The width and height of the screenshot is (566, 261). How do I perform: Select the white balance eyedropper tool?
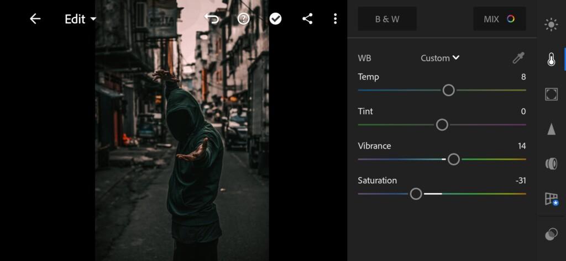tap(518, 58)
